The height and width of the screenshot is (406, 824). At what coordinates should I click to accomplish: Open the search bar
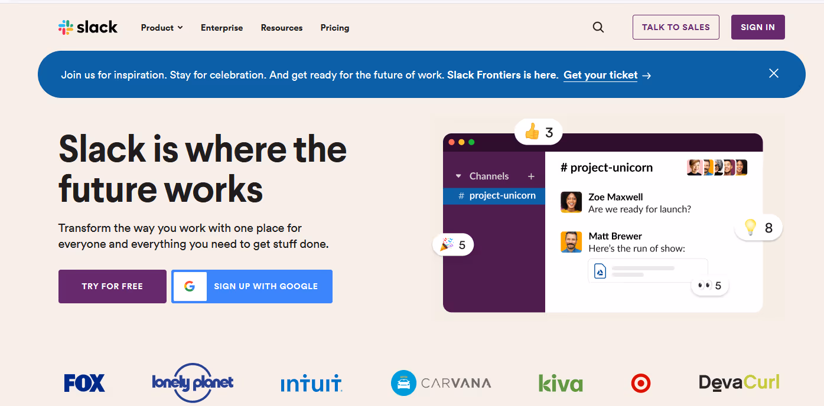tap(598, 27)
